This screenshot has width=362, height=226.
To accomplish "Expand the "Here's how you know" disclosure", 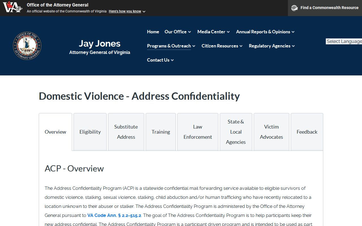I will point(127,11).
